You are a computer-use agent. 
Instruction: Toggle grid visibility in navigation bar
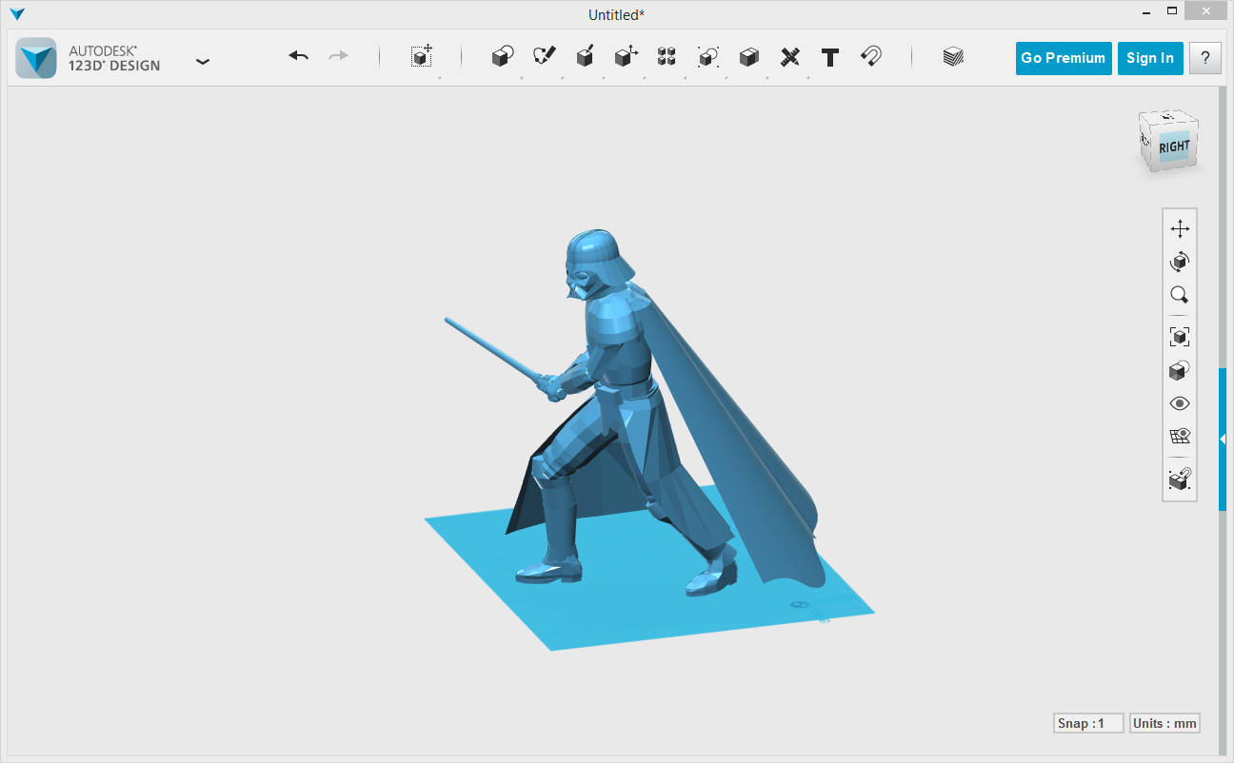pyautogui.click(x=1180, y=437)
